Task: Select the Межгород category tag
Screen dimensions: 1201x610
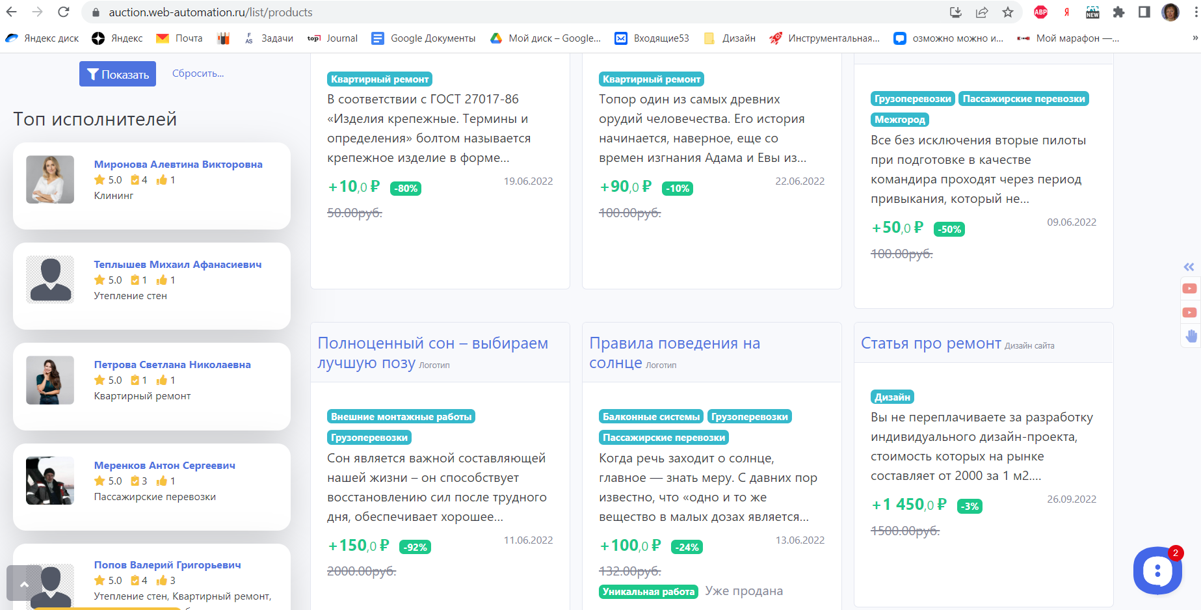Action: [x=899, y=120]
